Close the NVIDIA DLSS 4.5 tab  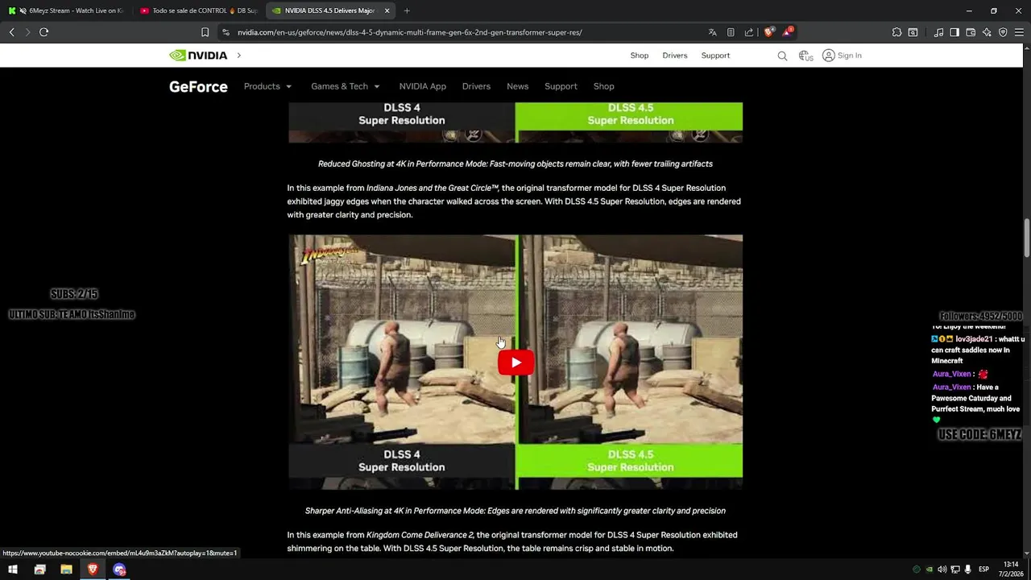[387, 10]
